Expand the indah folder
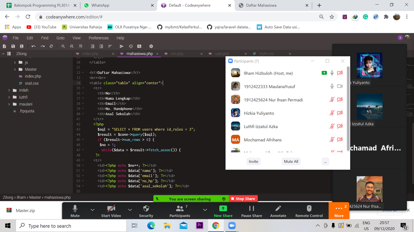Screen dimensions: 414x232 click(9, 90)
